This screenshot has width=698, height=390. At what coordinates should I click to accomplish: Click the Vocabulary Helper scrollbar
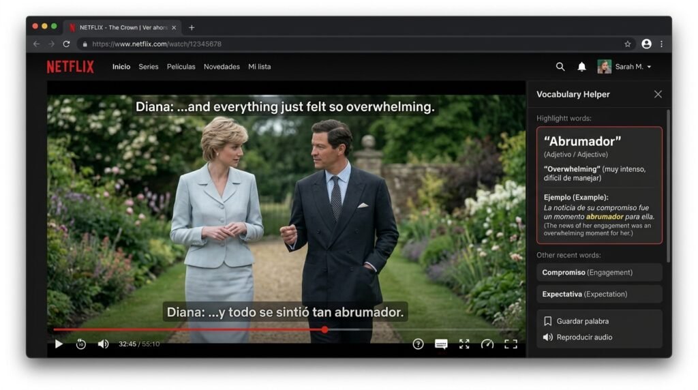668,186
